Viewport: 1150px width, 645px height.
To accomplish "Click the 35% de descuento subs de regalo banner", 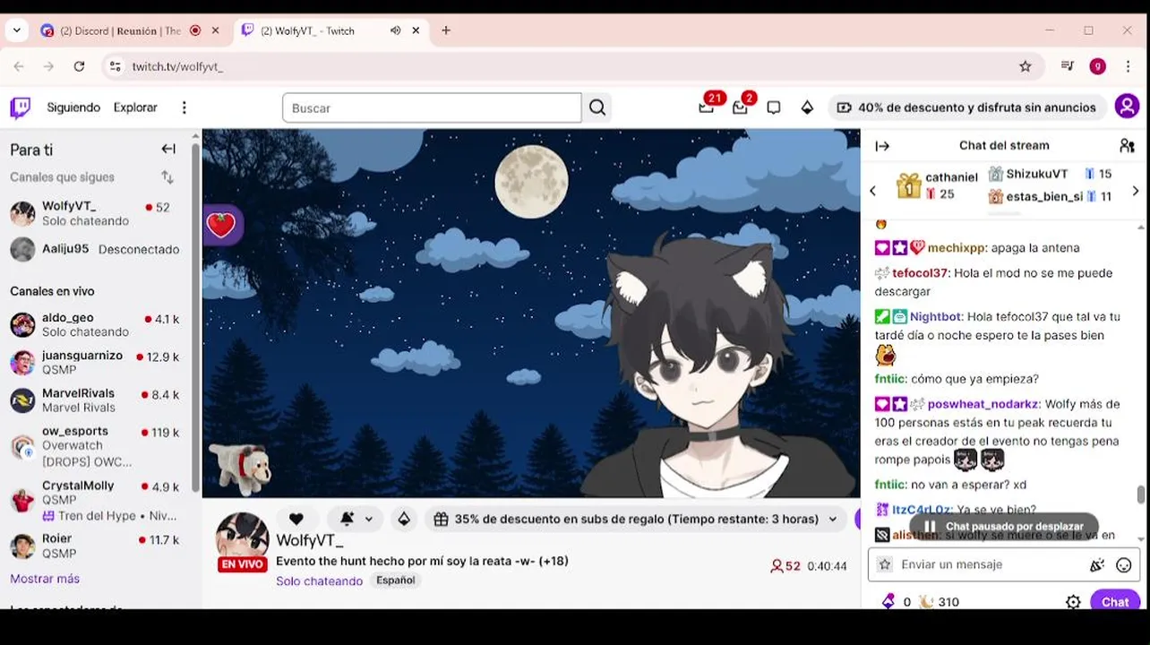I will 636,520.
